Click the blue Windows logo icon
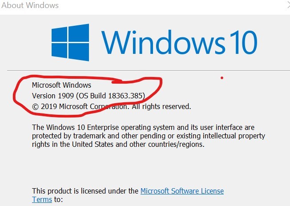 [72, 42]
